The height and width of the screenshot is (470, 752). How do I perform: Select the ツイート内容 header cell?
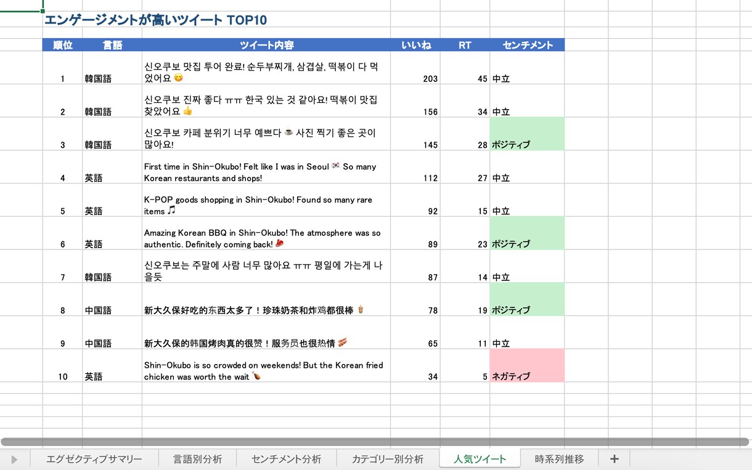[x=266, y=45]
